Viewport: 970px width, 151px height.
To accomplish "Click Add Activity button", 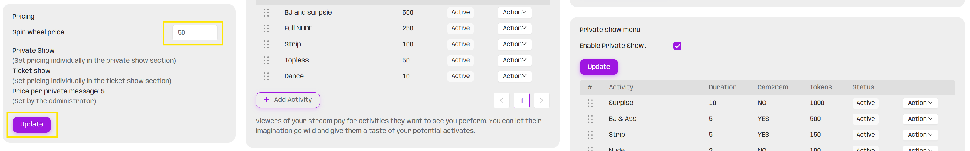I will coord(288,100).
